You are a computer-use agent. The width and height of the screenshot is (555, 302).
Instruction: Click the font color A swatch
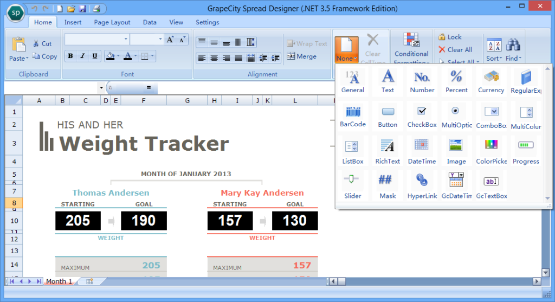click(128, 56)
